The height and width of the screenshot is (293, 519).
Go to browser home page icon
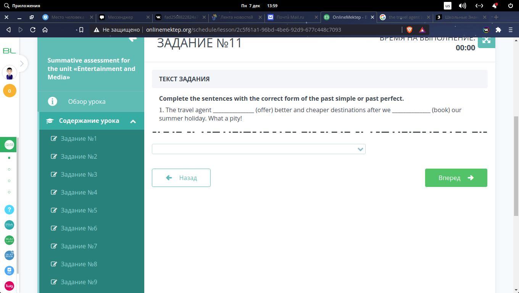[x=45, y=30]
